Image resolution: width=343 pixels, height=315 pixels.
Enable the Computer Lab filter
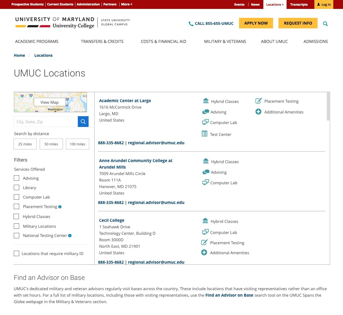point(16,197)
